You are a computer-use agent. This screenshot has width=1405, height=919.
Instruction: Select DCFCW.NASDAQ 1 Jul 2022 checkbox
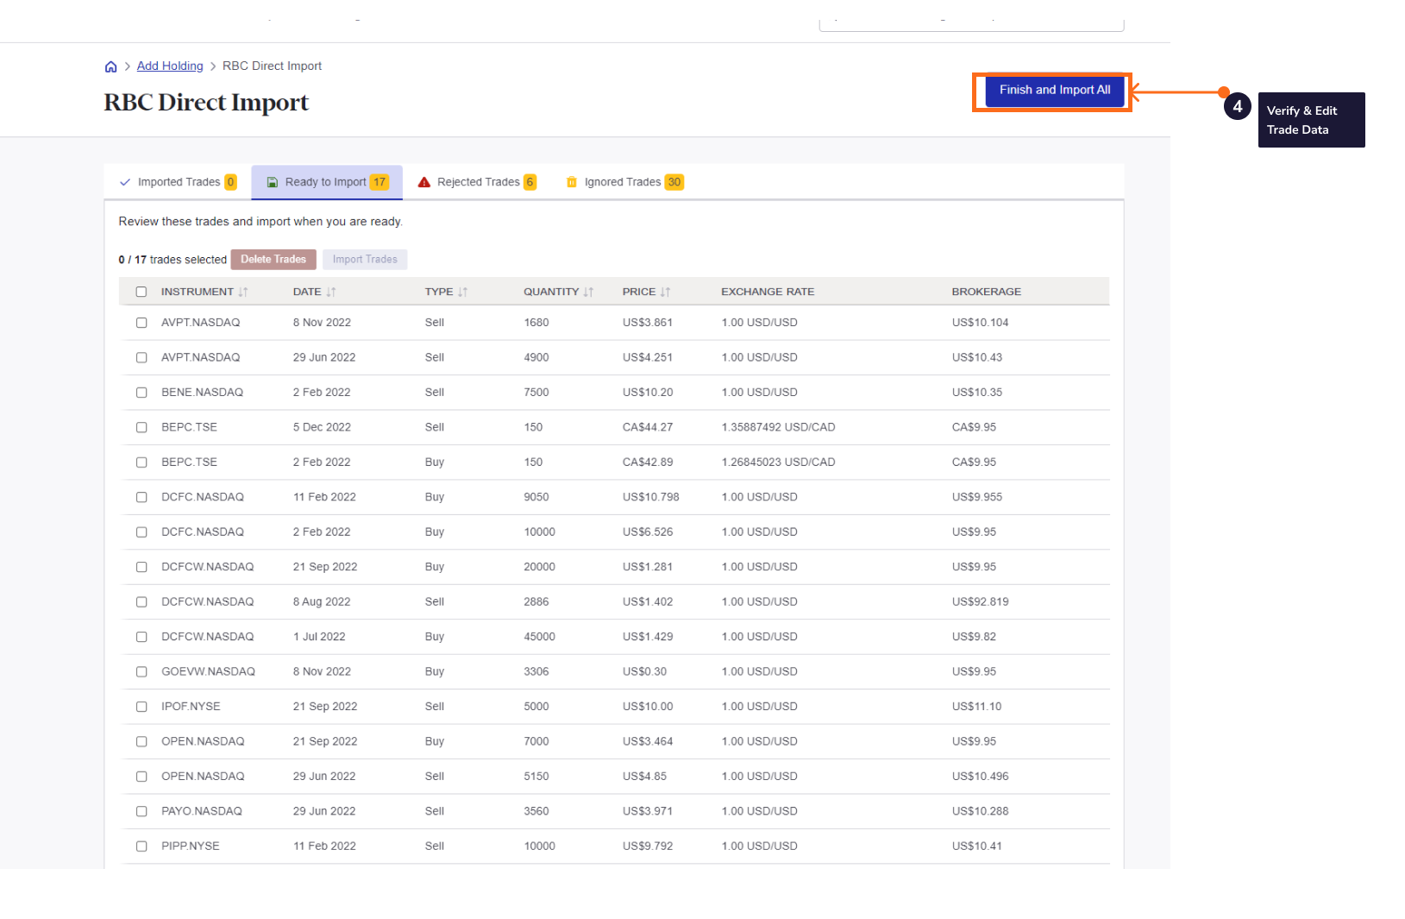click(141, 637)
